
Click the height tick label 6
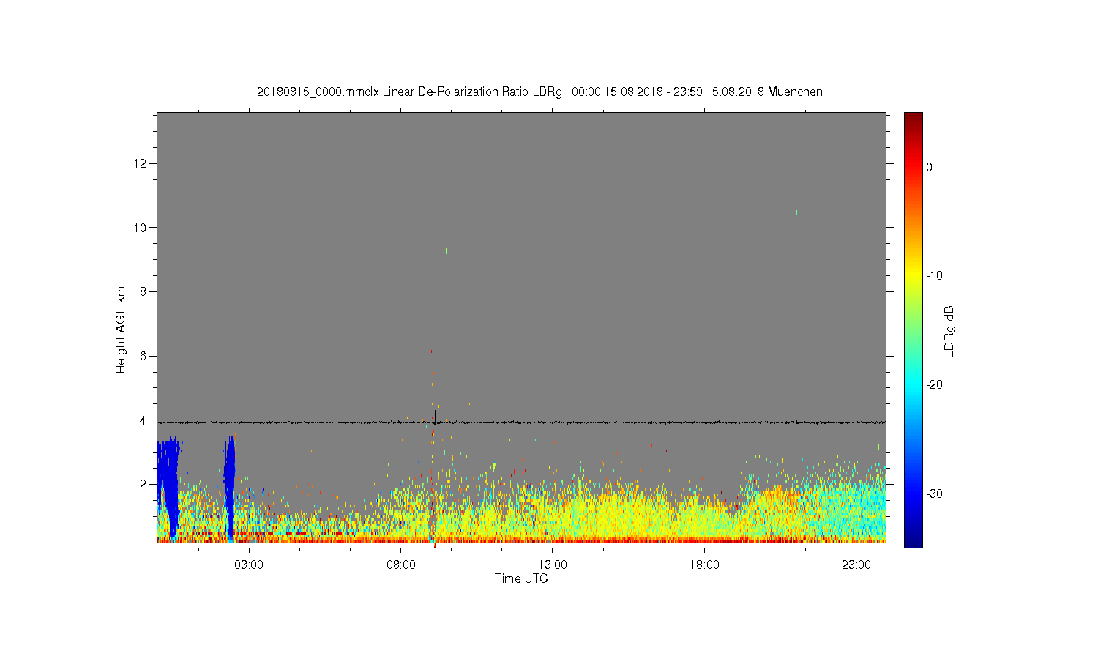pyautogui.click(x=144, y=356)
